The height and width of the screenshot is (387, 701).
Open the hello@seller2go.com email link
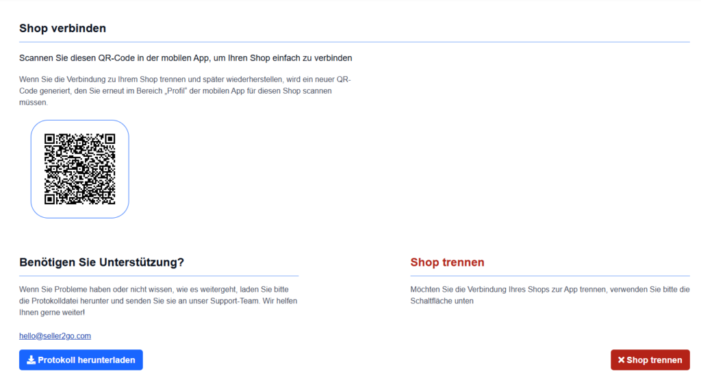[x=55, y=336]
